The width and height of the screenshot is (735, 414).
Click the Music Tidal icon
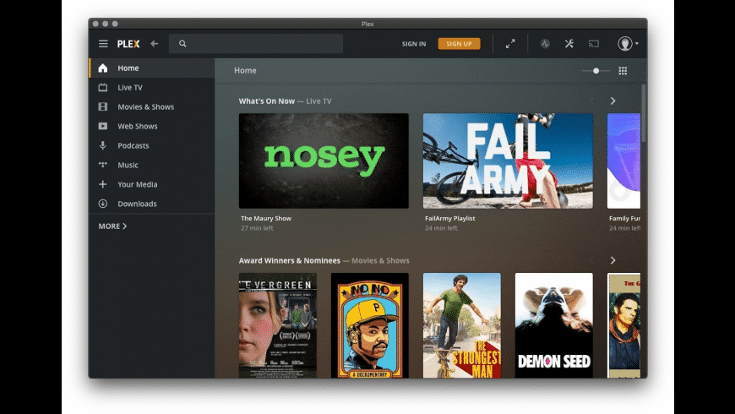(103, 165)
